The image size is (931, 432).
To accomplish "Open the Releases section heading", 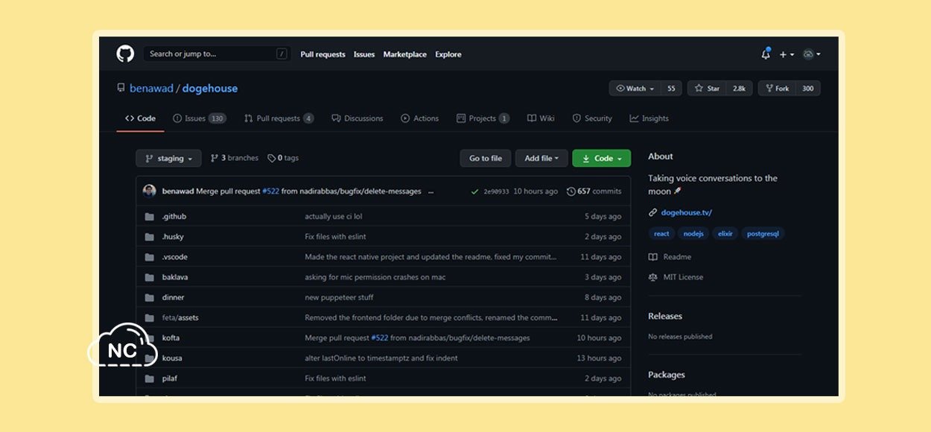I will tap(665, 317).
